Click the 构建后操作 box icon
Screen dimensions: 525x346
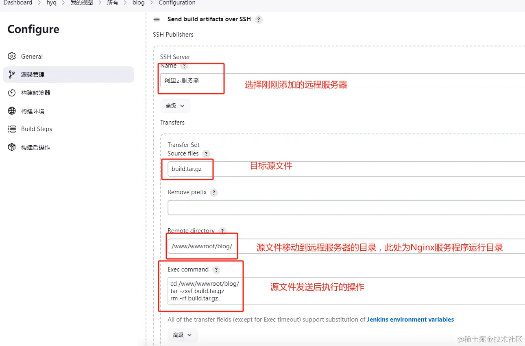click(x=12, y=147)
